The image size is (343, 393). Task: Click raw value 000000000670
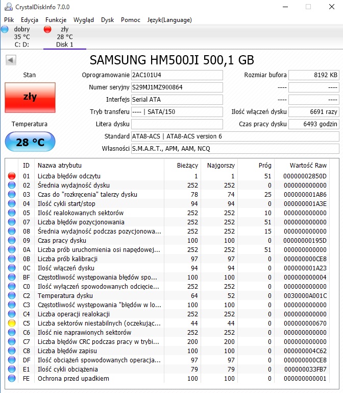pos(305,323)
